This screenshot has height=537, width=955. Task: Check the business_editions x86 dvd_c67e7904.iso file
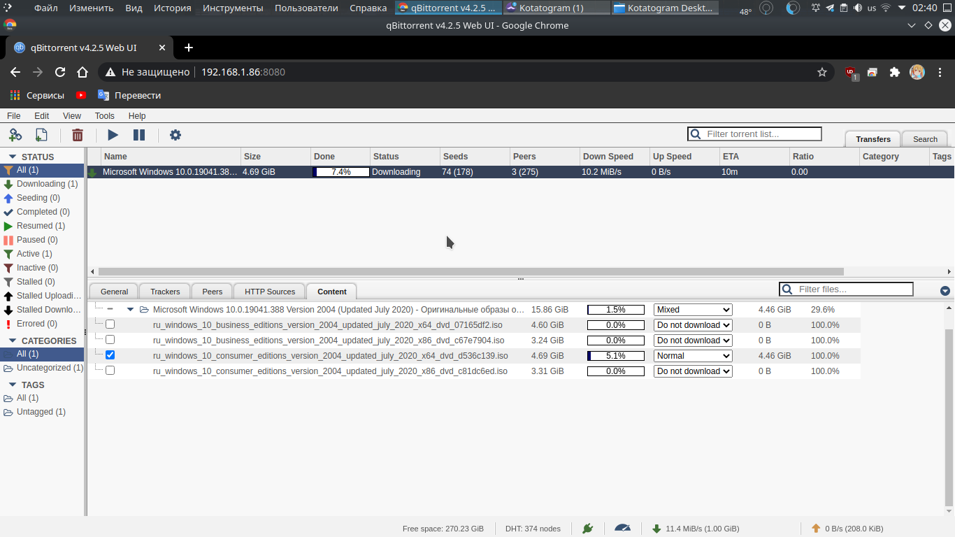pyautogui.click(x=110, y=340)
